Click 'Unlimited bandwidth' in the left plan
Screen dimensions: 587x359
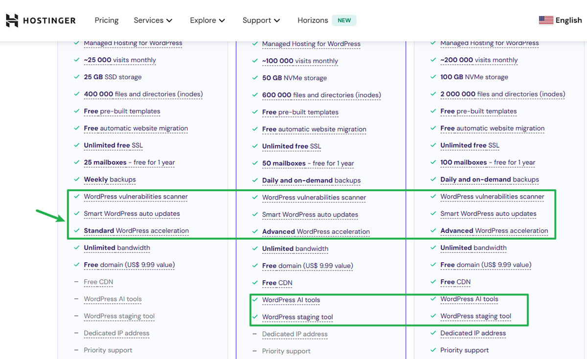click(x=117, y=248)
